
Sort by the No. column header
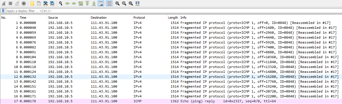pyautogui.click(x=9, y=18)
